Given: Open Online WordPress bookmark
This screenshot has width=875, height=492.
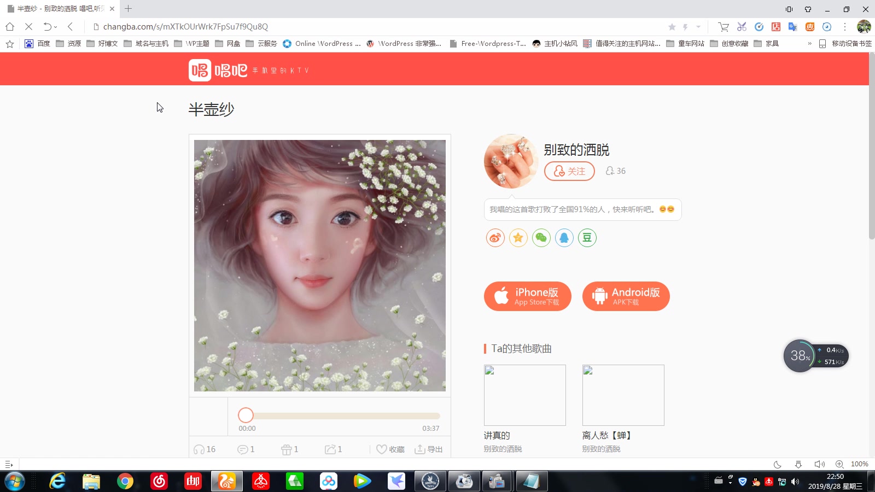Looking at the screenshot, I should tap(322, 43).
